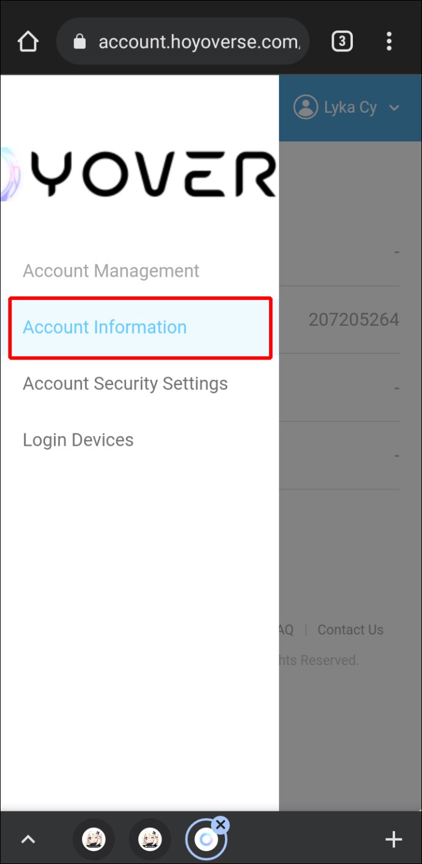Click the account.hoyoverse.com address bar
This screenshot has height=864, width=422.
[196, 42]
